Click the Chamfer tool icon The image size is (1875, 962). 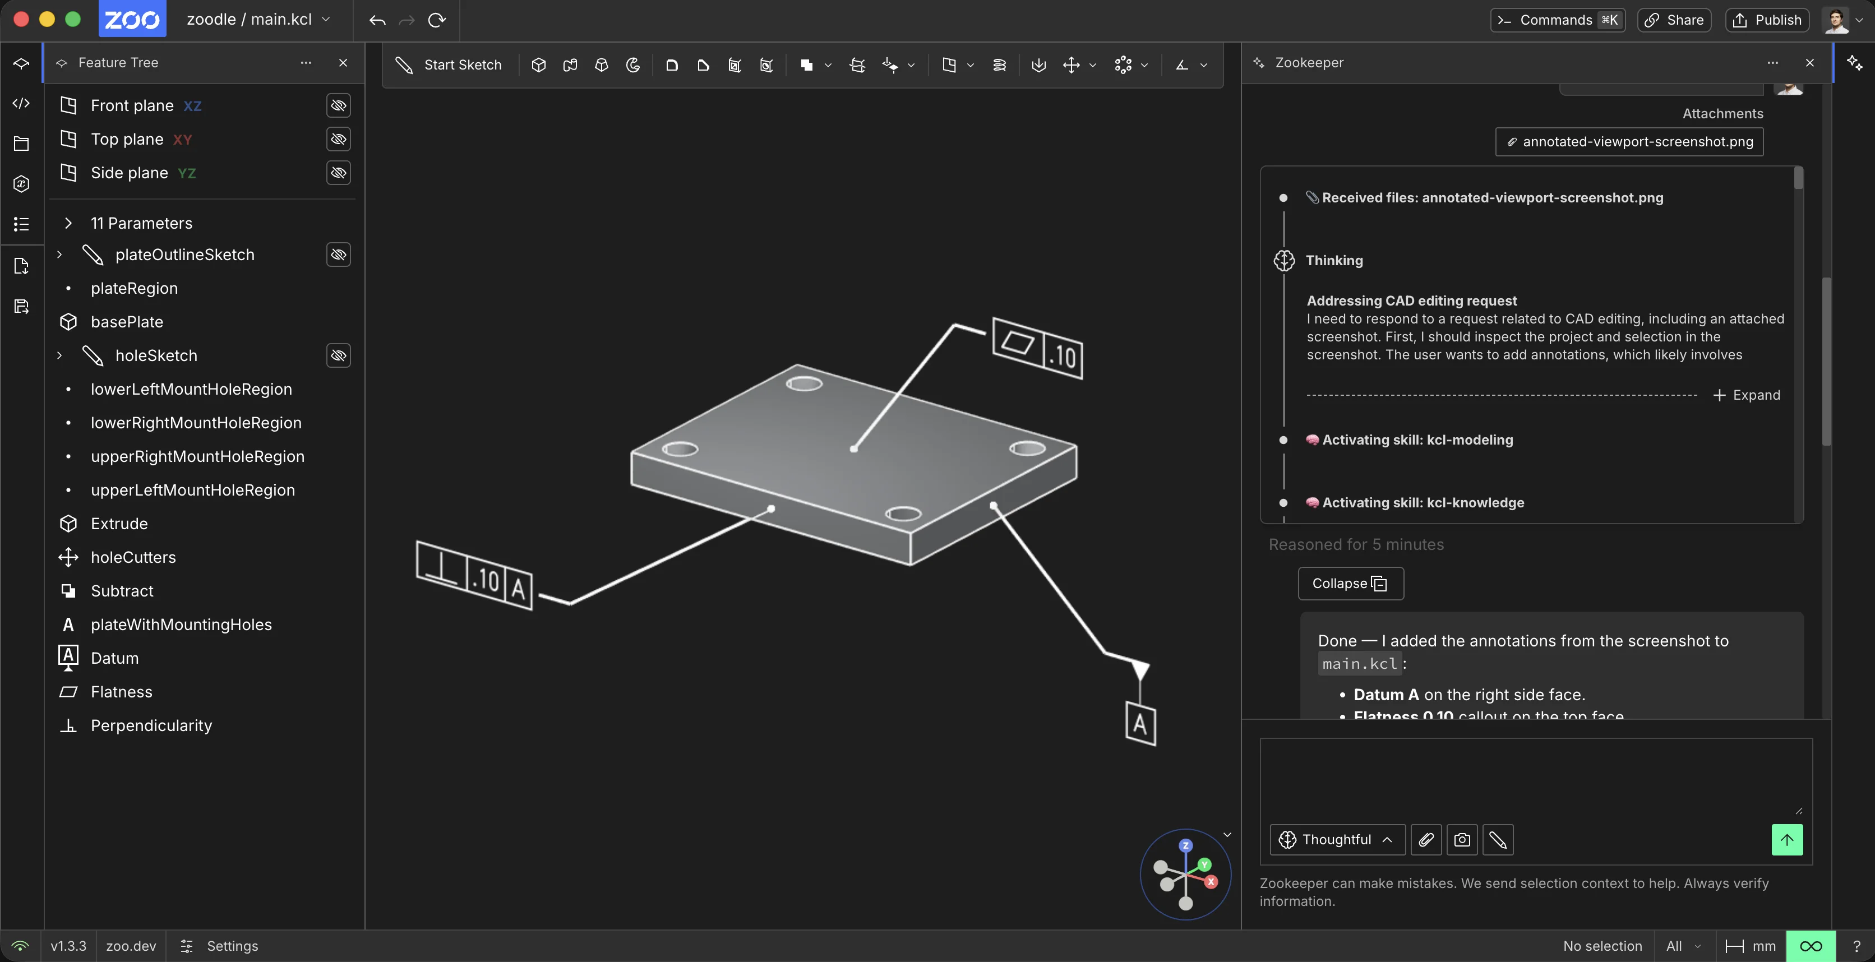[703, 65]
